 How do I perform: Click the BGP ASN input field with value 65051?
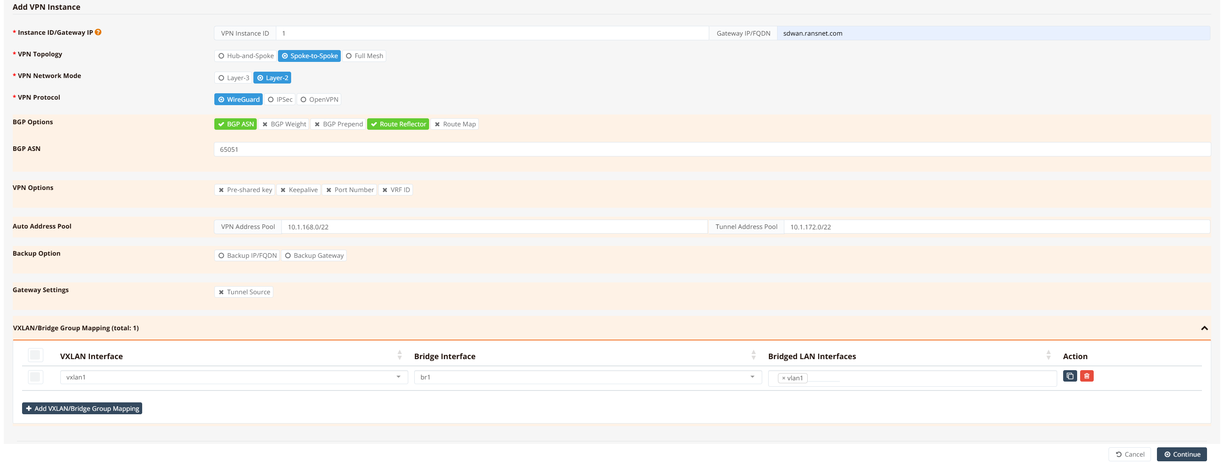click(x=711, y=150)
